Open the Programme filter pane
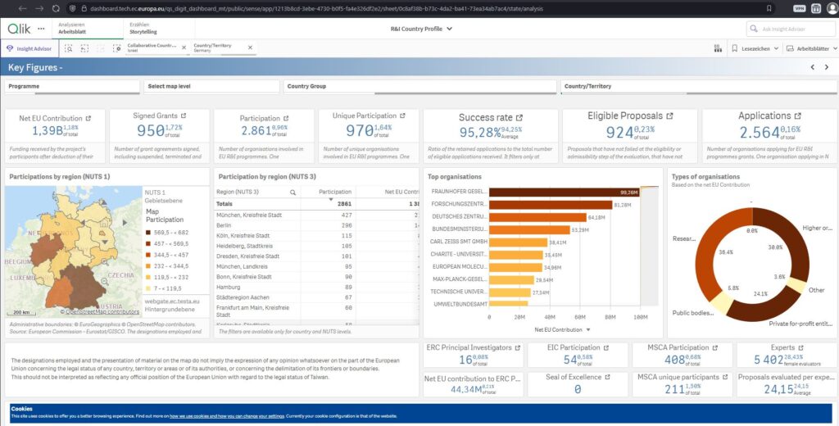This screenshot has width=839, height=426. click(72, 86)
